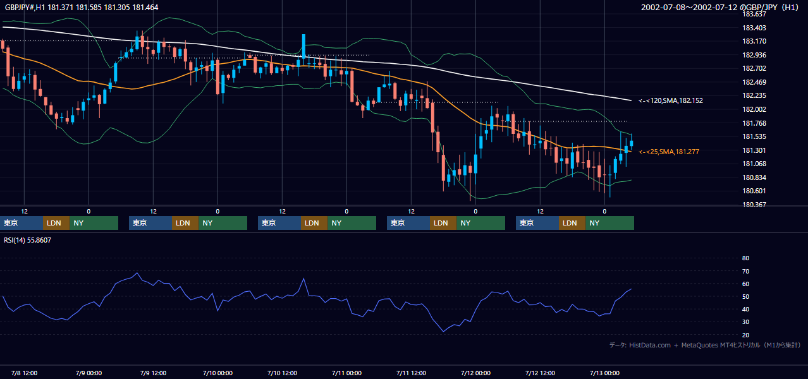Click the GBPJPY#,H1 chart title text

(x=82, y=7)
